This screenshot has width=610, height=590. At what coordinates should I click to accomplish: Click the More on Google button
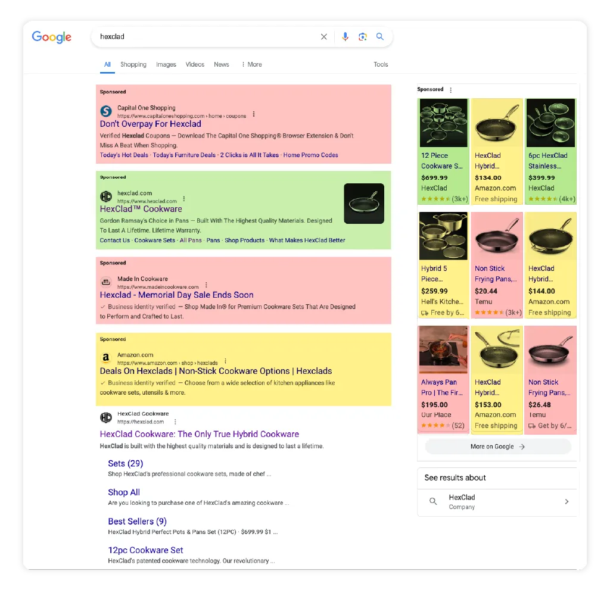pyautogui.click(x=498, y=447)
